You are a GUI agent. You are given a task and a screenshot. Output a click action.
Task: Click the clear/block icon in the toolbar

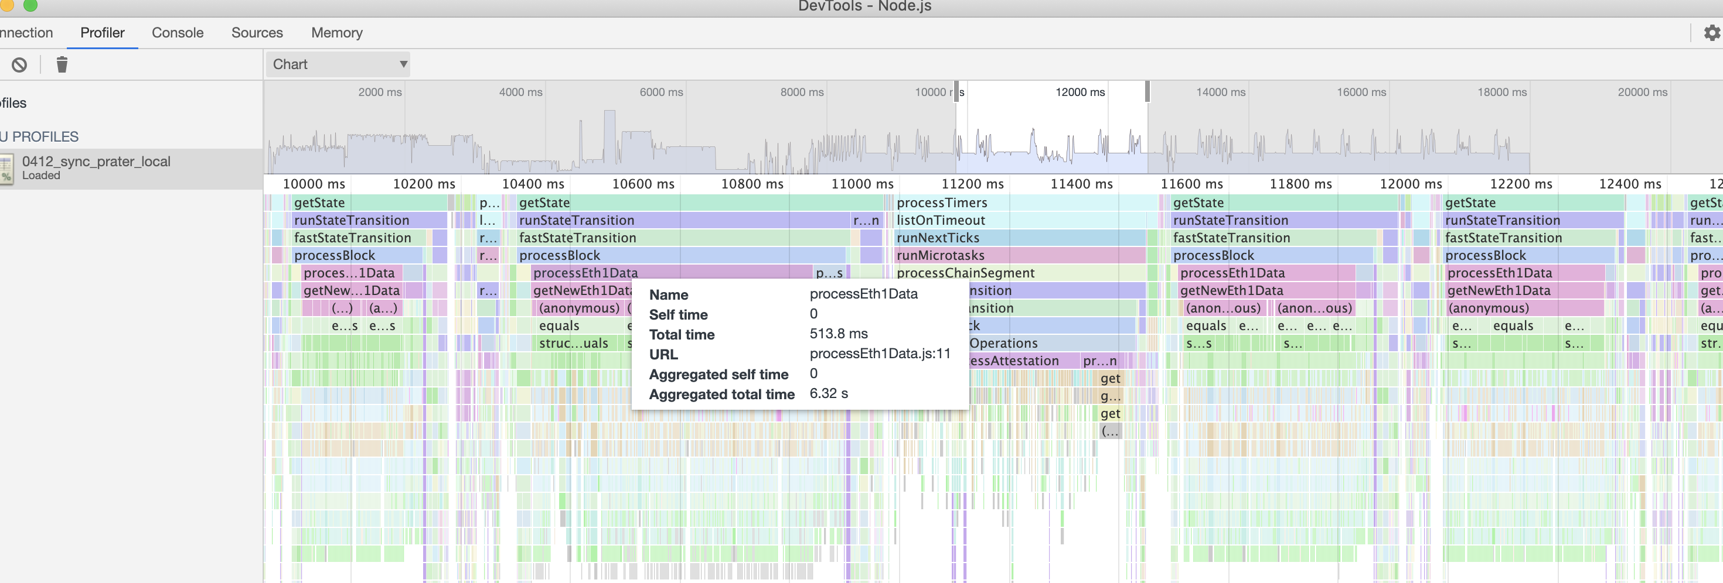(x=20, y=64)
